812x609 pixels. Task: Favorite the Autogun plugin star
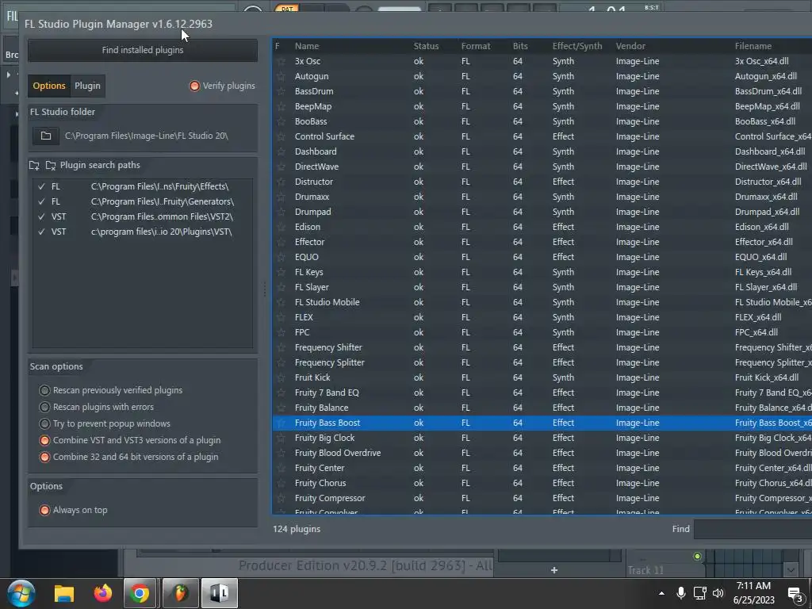pos(281,76)
